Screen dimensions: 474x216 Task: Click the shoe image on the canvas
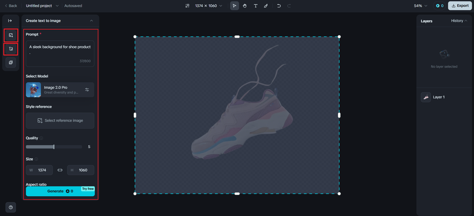[x=243, y=122]
